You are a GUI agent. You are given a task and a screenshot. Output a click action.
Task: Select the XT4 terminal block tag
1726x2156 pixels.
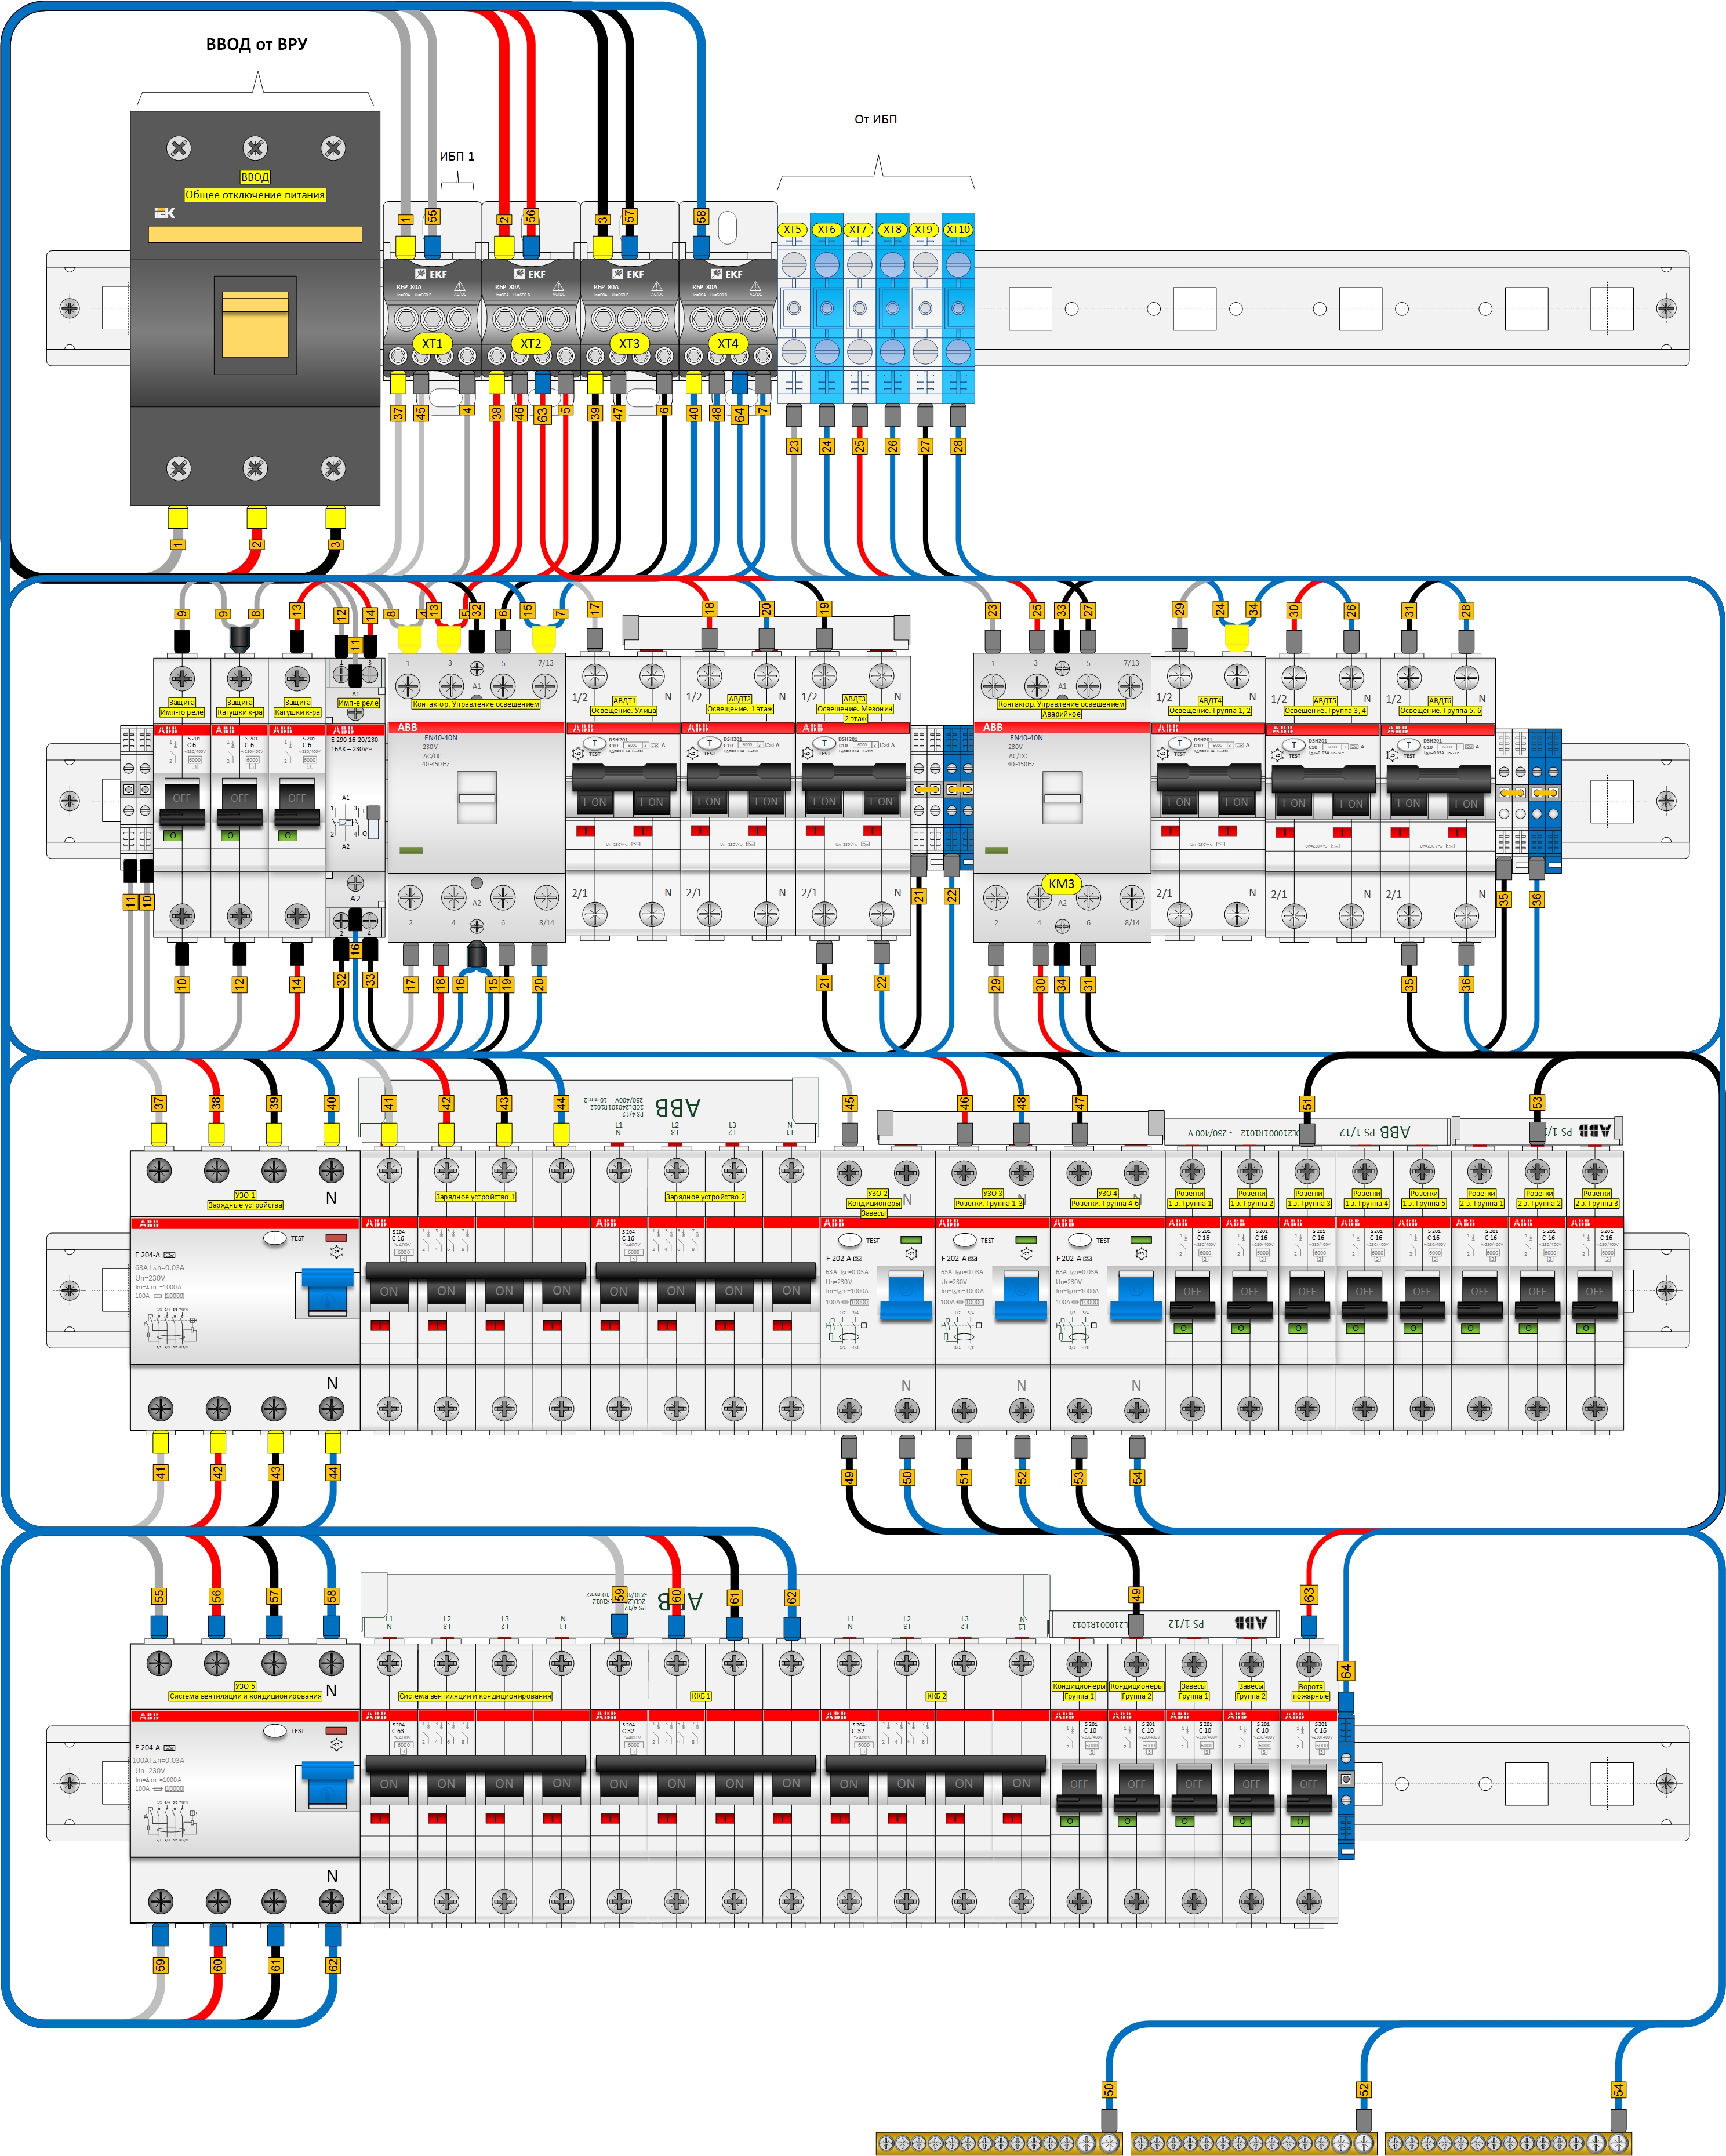(727, 343)
